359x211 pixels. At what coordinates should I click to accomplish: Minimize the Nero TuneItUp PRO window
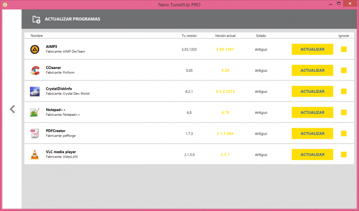(x=331, y=3)
